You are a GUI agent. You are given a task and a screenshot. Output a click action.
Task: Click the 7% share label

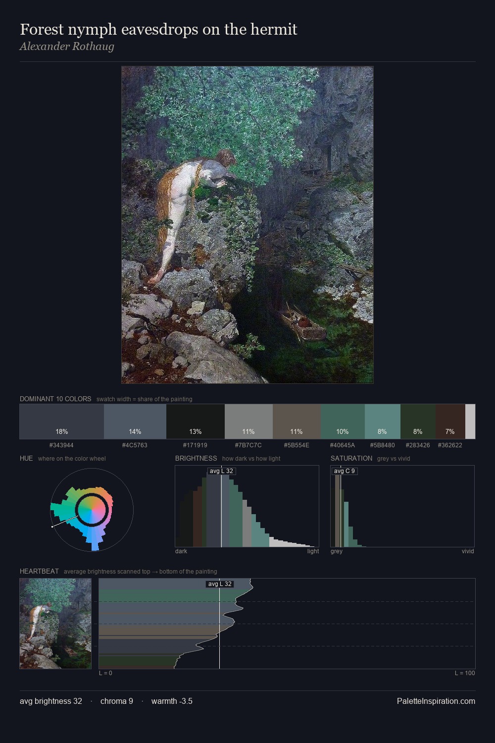[x=450, y=432]
